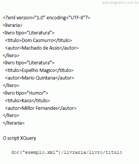Click the Kaos titulo line
Image resolution: width=139 pixels, height=164 pixels.
point(28,101)
